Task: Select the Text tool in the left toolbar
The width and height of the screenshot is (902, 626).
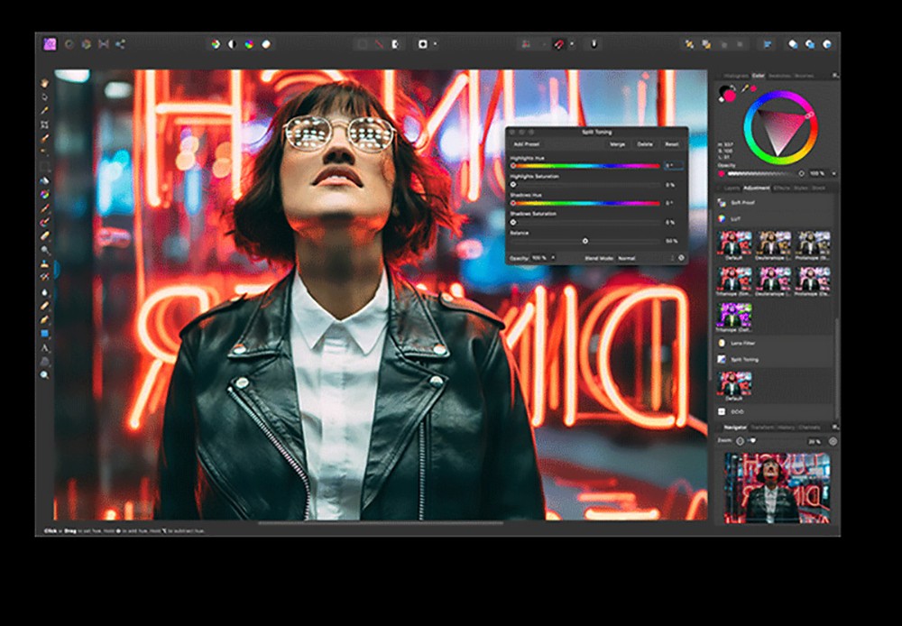Action: (x=44, y=347)
